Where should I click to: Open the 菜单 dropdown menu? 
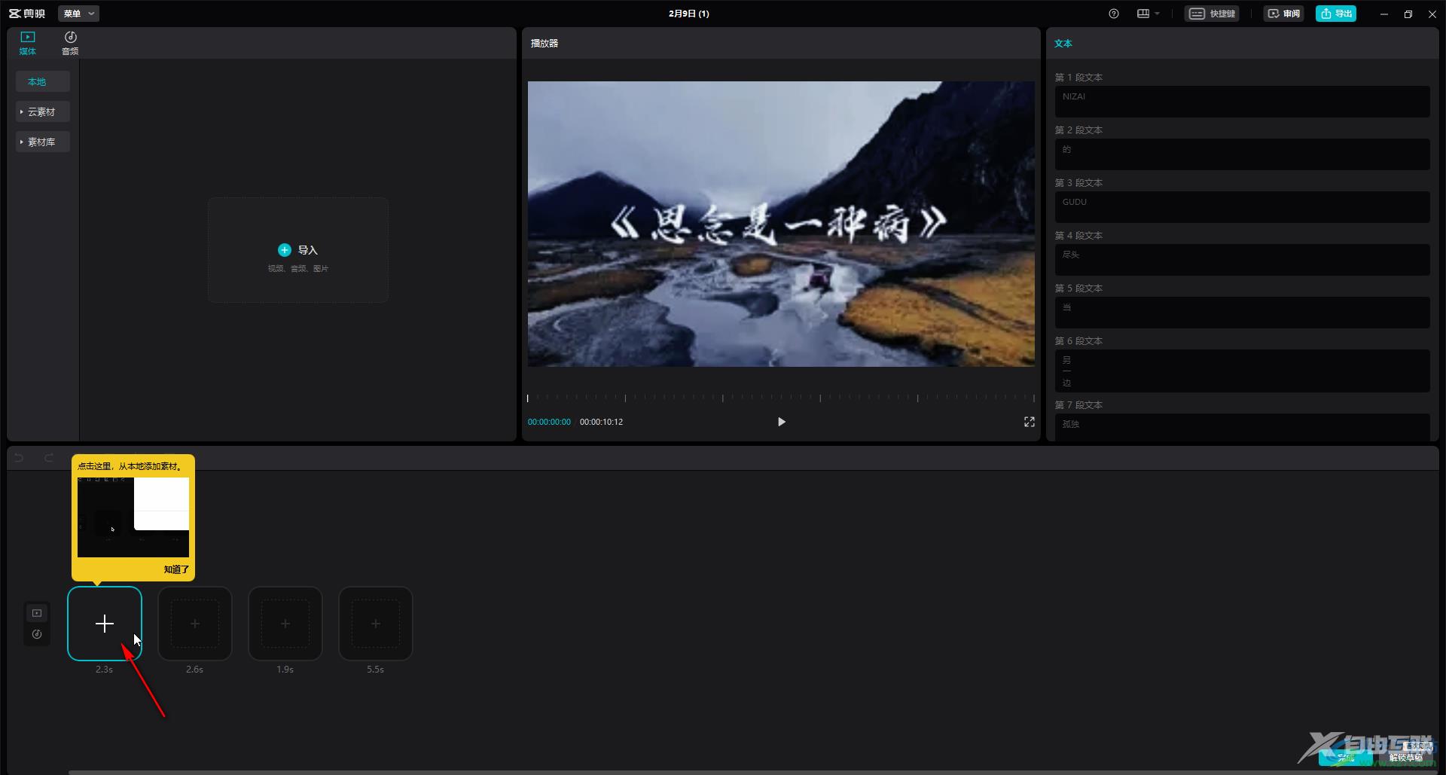coord(78,14)
